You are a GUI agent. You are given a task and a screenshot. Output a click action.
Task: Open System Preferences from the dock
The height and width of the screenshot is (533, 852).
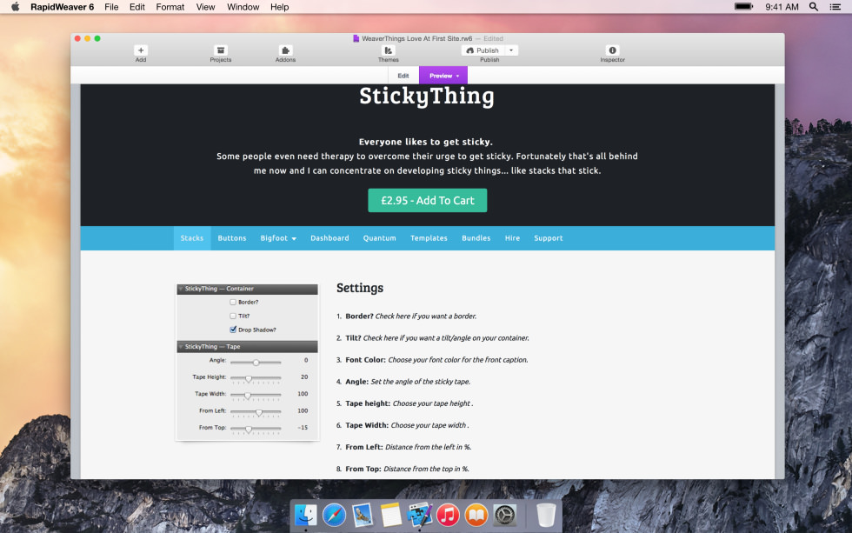(504, 515)
